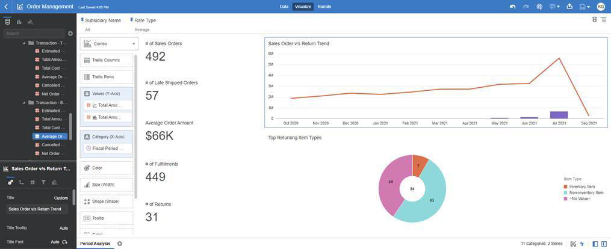This screenshot has width=611, height=249.
Task: Open the export share icon
Action: 569,7
